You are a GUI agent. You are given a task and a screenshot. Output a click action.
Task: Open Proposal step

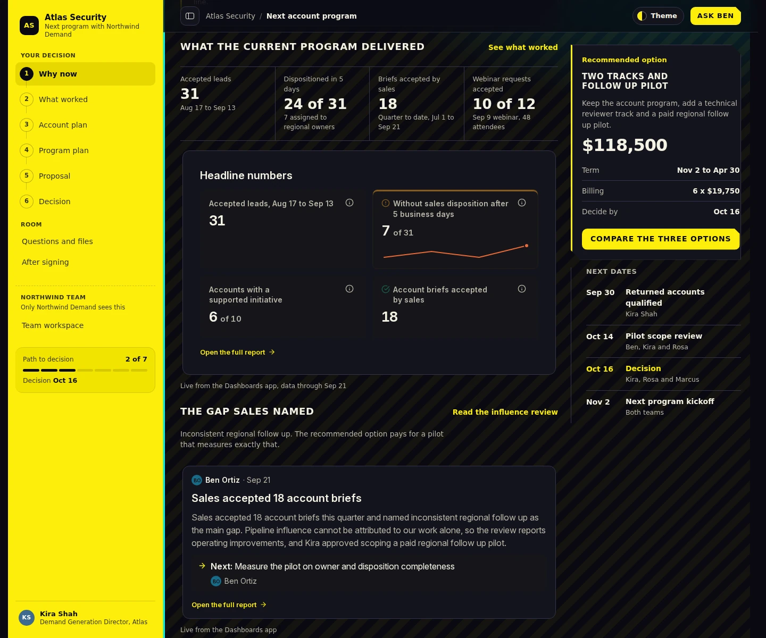coord(85,176)
